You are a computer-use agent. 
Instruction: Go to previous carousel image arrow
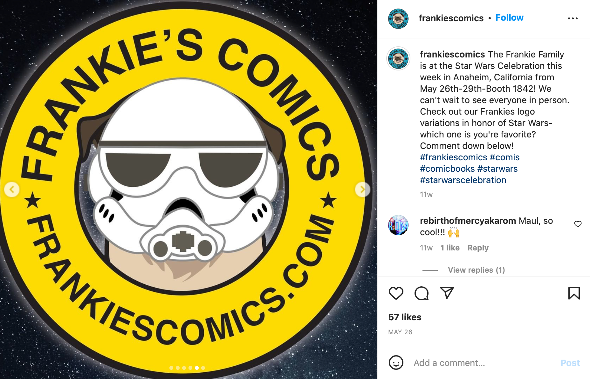point(12,189)
